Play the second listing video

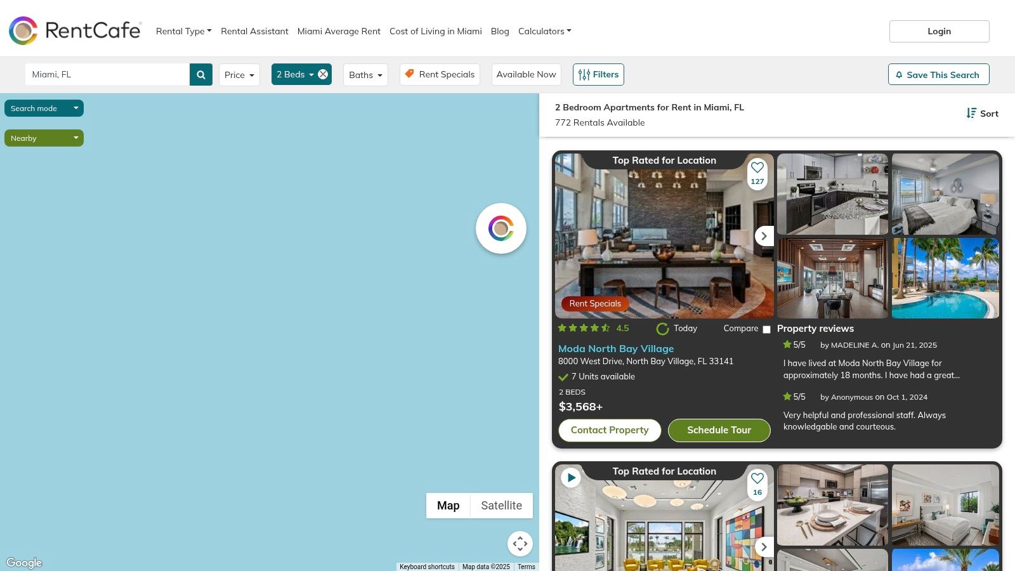pos(571,478)
